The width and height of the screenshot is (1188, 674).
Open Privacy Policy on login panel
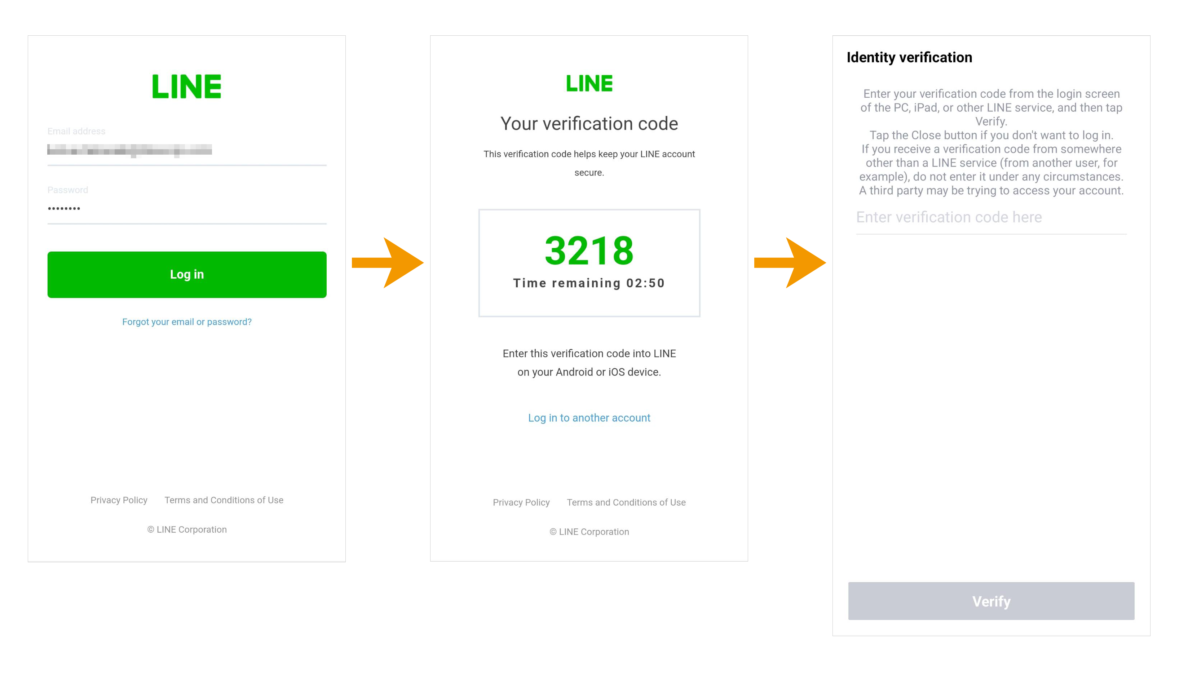click(x=119, y=500)
